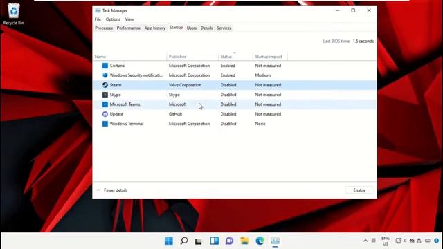
Task: Open Recycle Bin on the desktop
Action: pyautogui.click(x=14, y=14)
